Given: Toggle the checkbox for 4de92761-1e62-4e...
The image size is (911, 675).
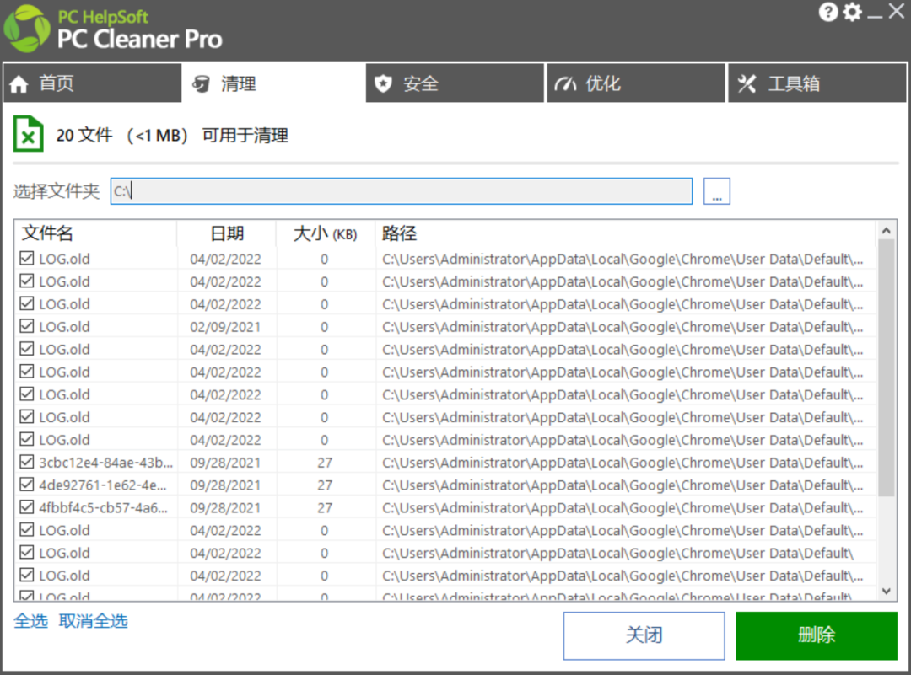Looking at the screenshot, I should (x=27, y=485).
